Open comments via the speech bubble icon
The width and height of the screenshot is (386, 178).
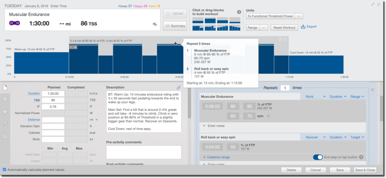point(155,24)
